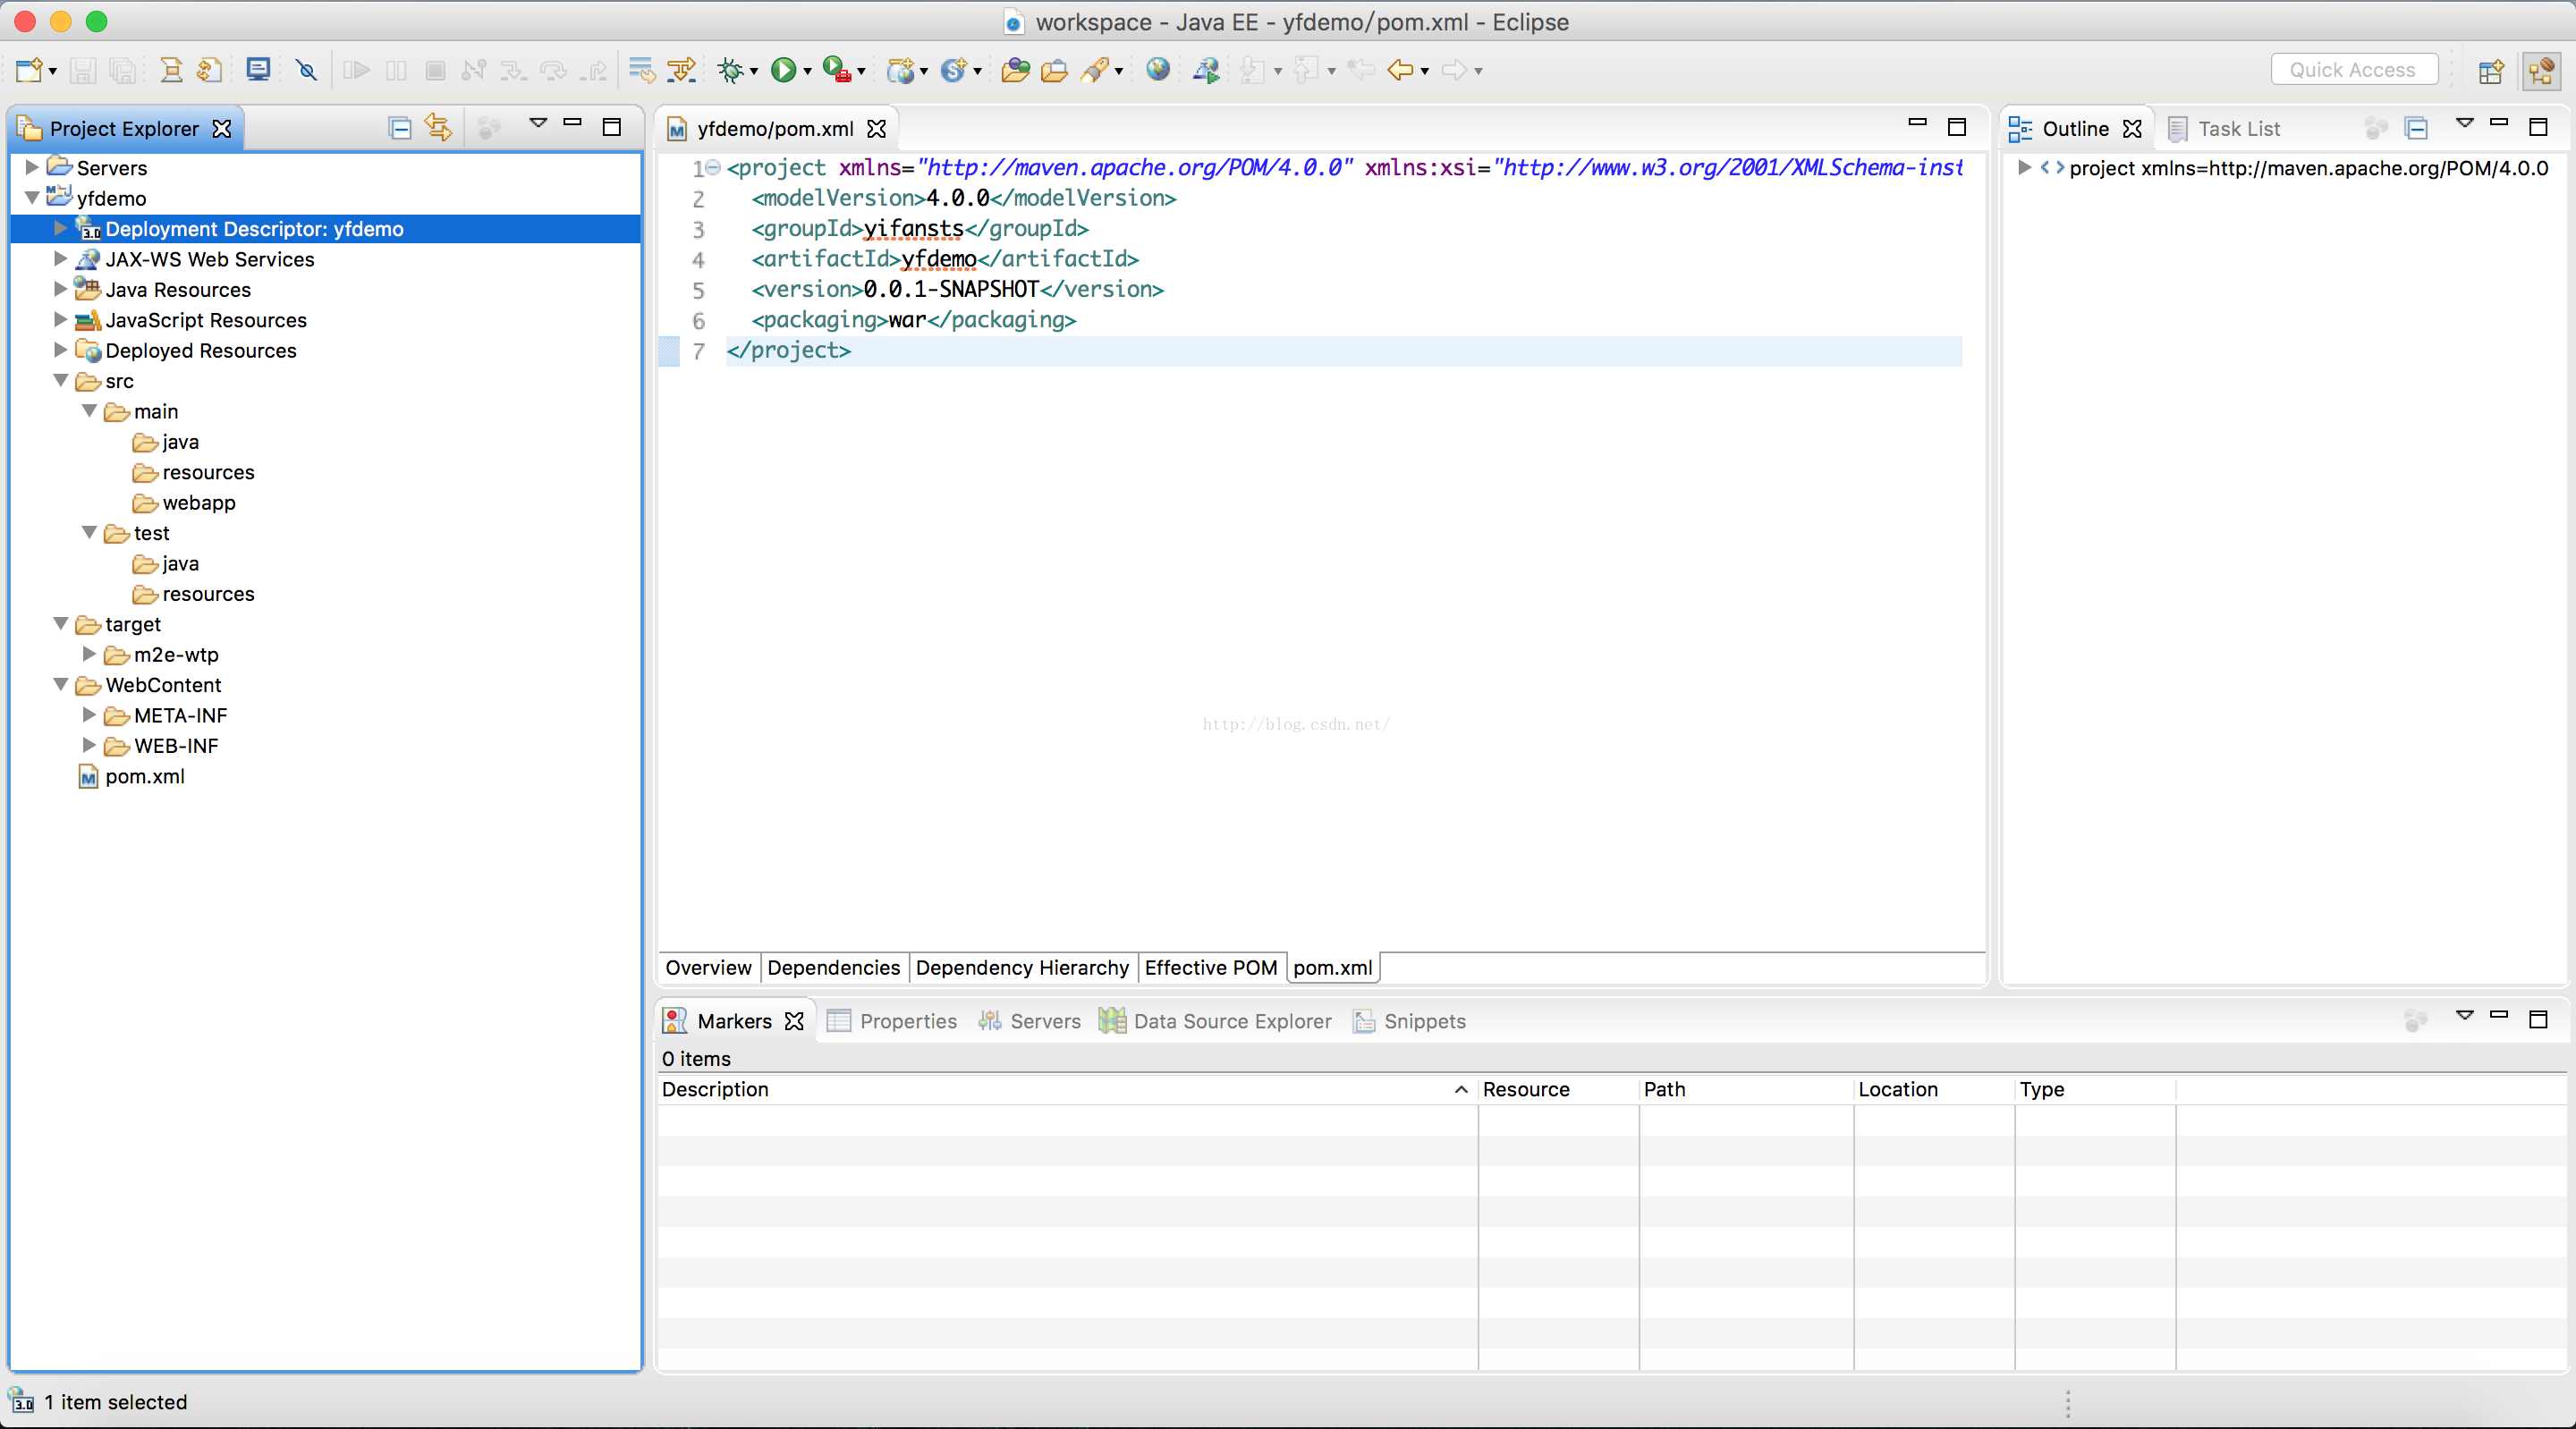Viewport: 2576px width, 1429px height.
Task: Toggle Link with Editor in Project Explorer
Action: (x=438, y=128)
